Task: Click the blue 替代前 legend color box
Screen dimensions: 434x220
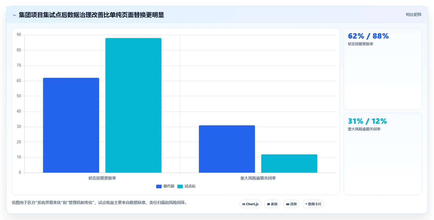Action: pos(159,187)
